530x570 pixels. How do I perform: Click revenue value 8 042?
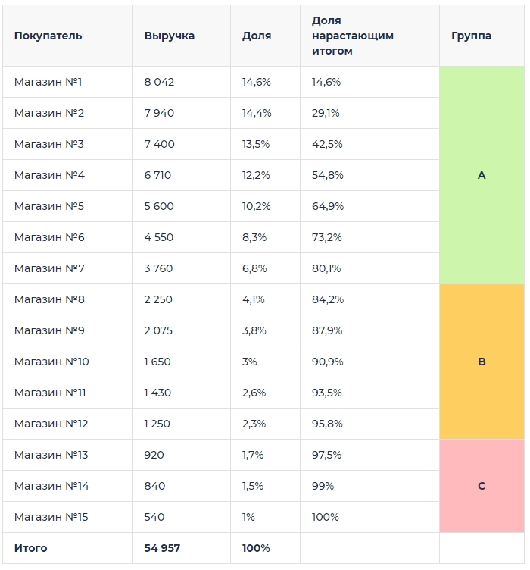pos(159,82)
